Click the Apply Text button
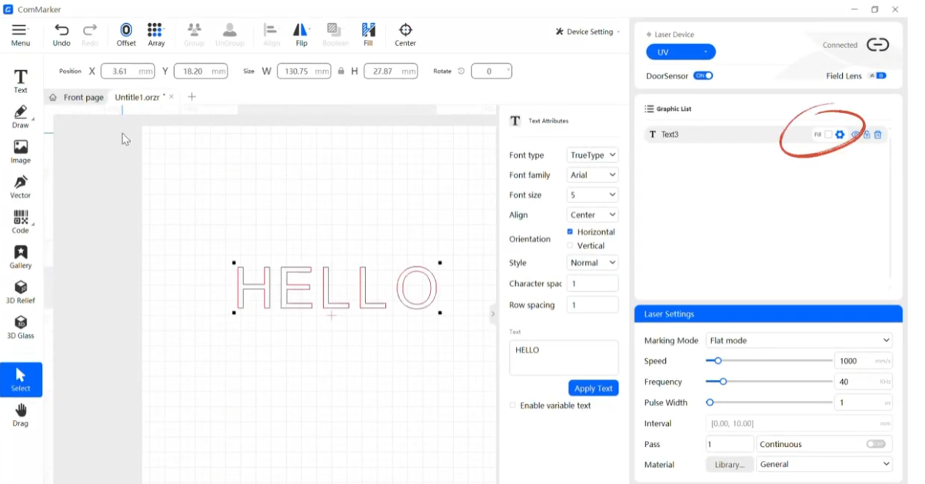 pos(593,388)
